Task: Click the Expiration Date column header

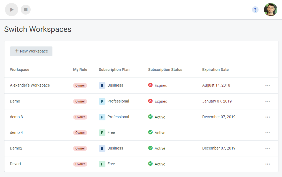Action: pyautogui.click(x=215, y=70)
